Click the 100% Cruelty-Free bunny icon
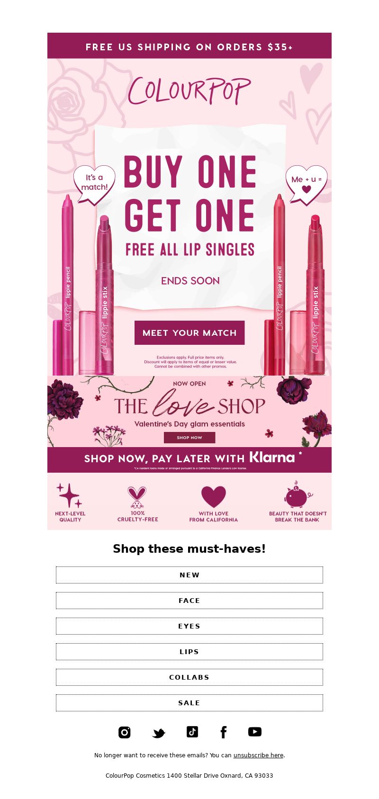Viewport: 379px width, 799px height. [137, 497]
